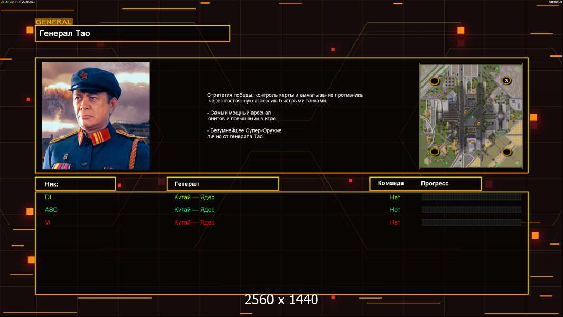Viewport: 563px width, 317px height.
Task: Click the yellow GENERAL label
Action: click(54, 22)
